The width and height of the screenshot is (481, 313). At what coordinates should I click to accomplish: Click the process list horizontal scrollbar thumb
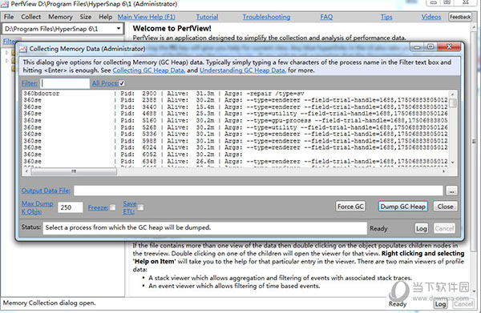(x=74, y=171)
